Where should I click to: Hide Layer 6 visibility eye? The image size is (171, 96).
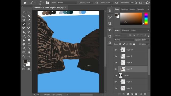point(116,82)
